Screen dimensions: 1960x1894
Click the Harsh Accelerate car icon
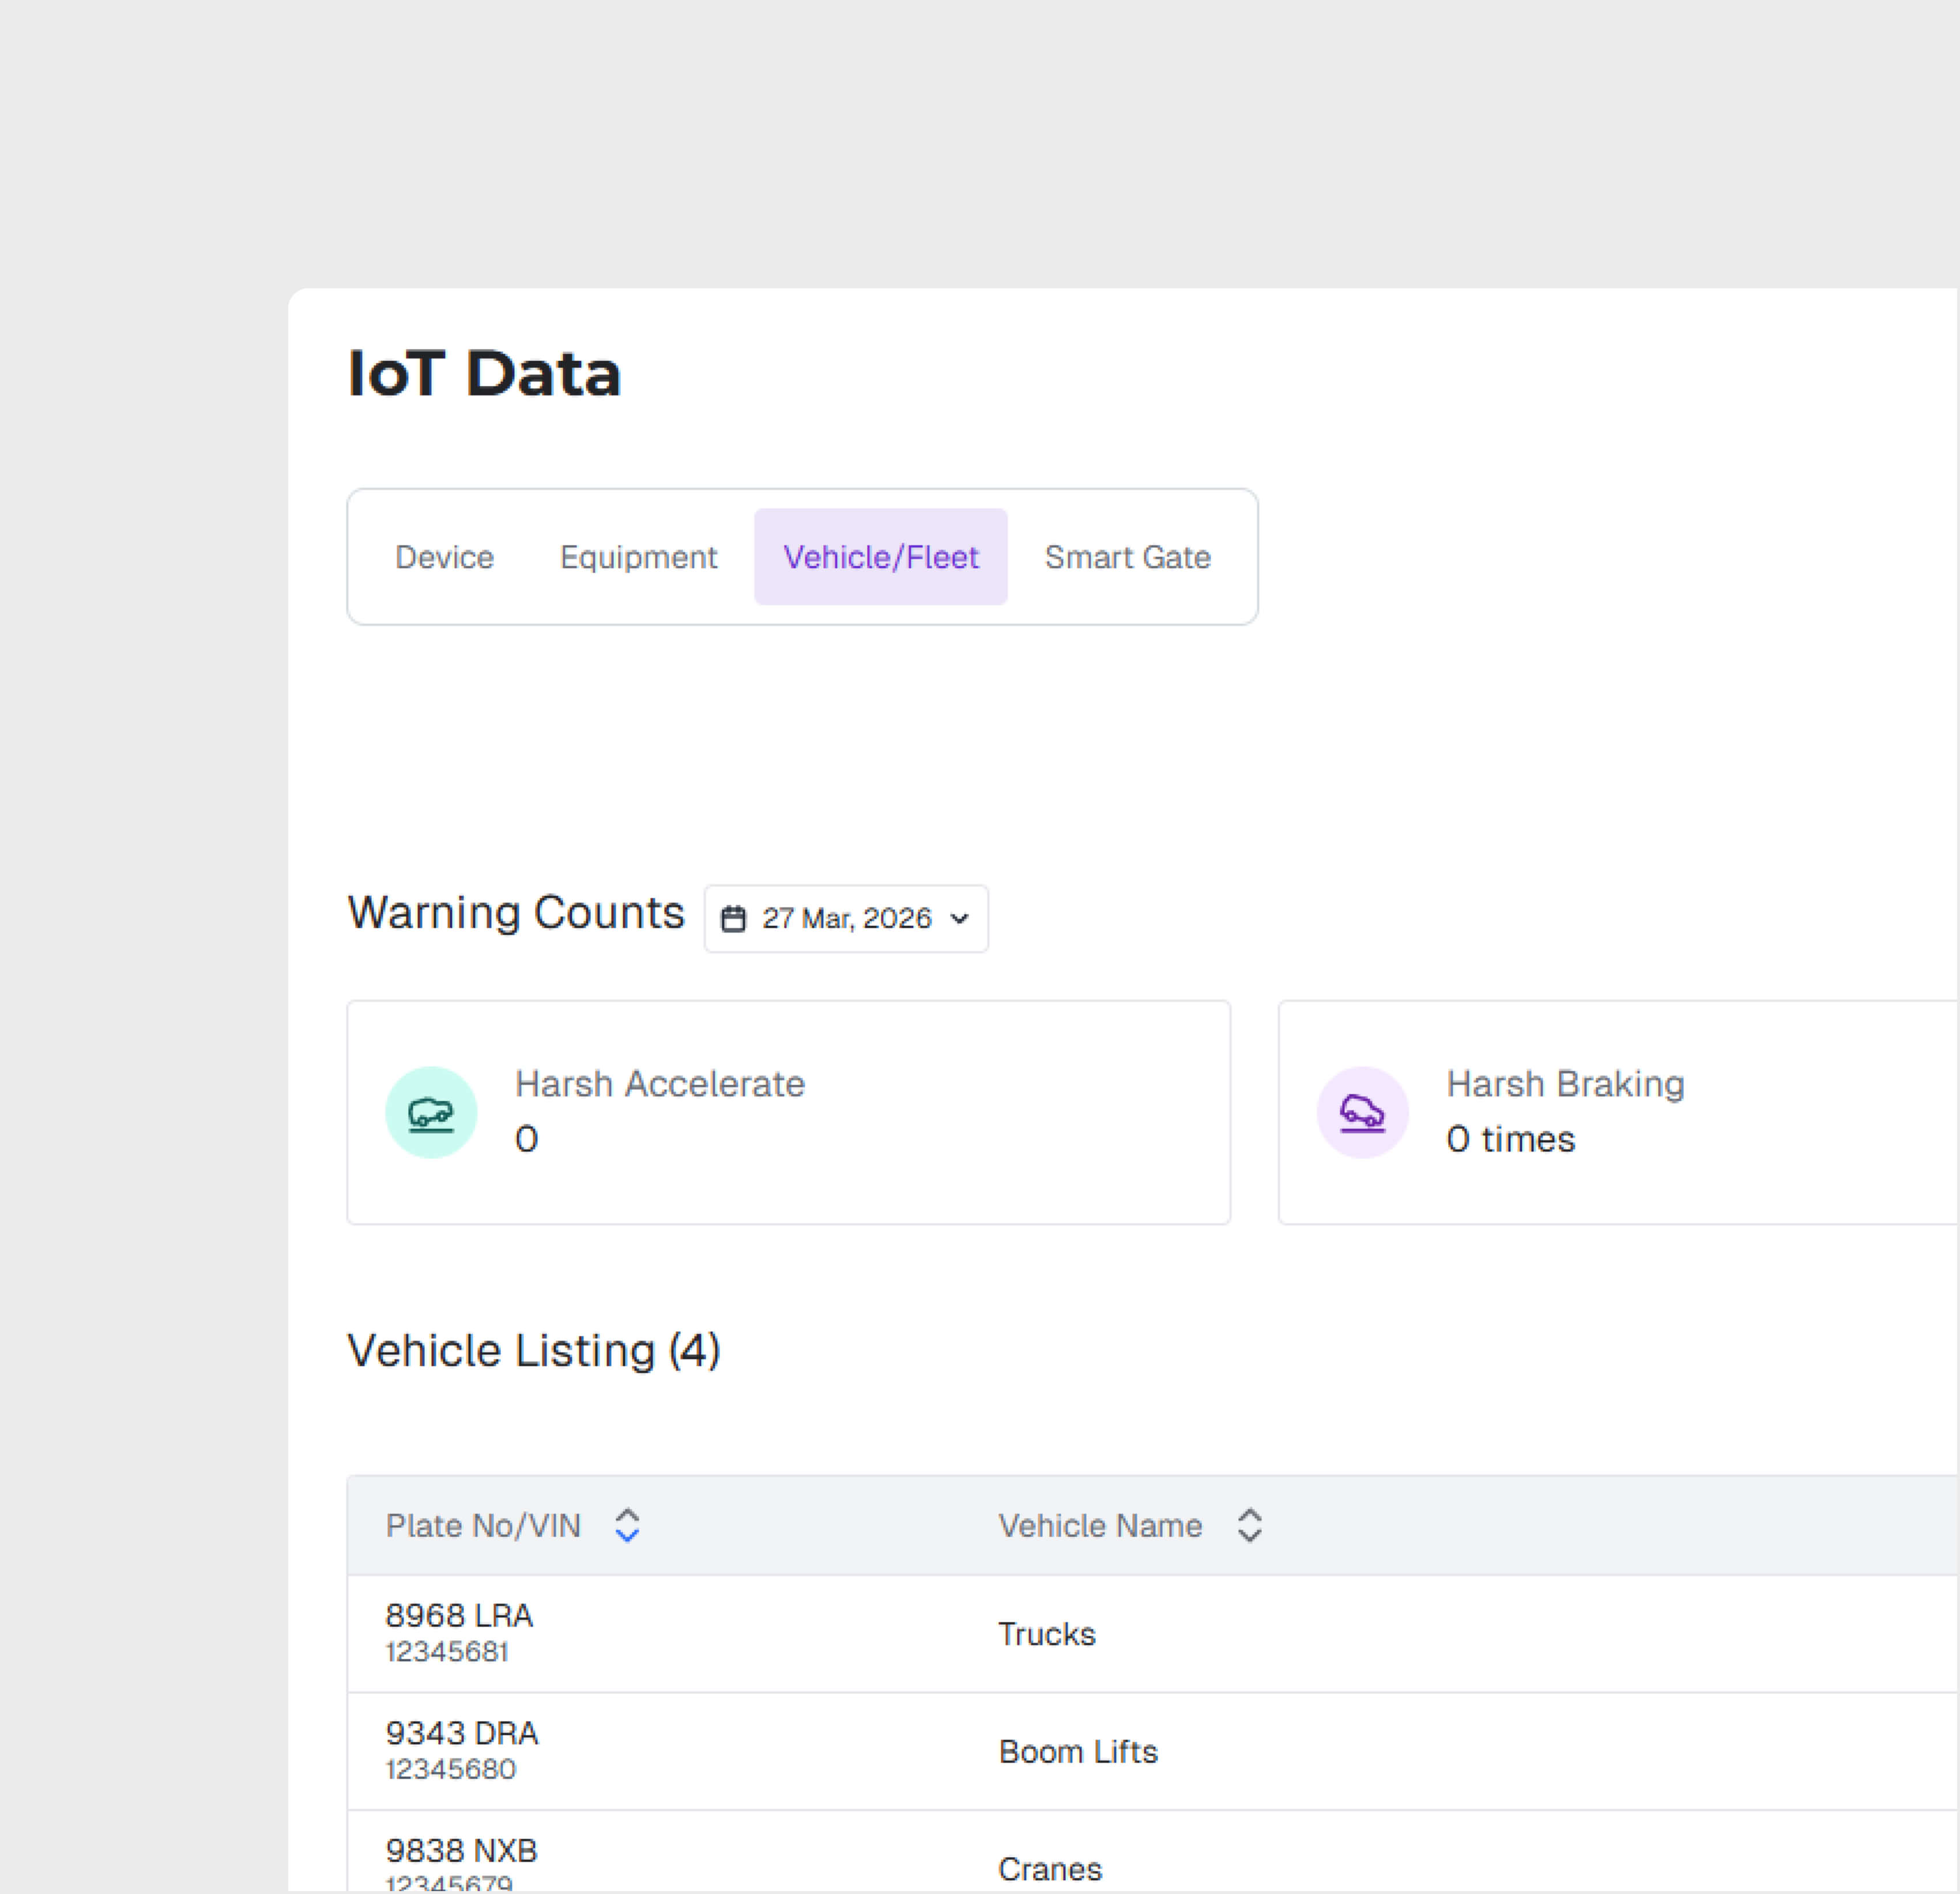pos(431,1111)
